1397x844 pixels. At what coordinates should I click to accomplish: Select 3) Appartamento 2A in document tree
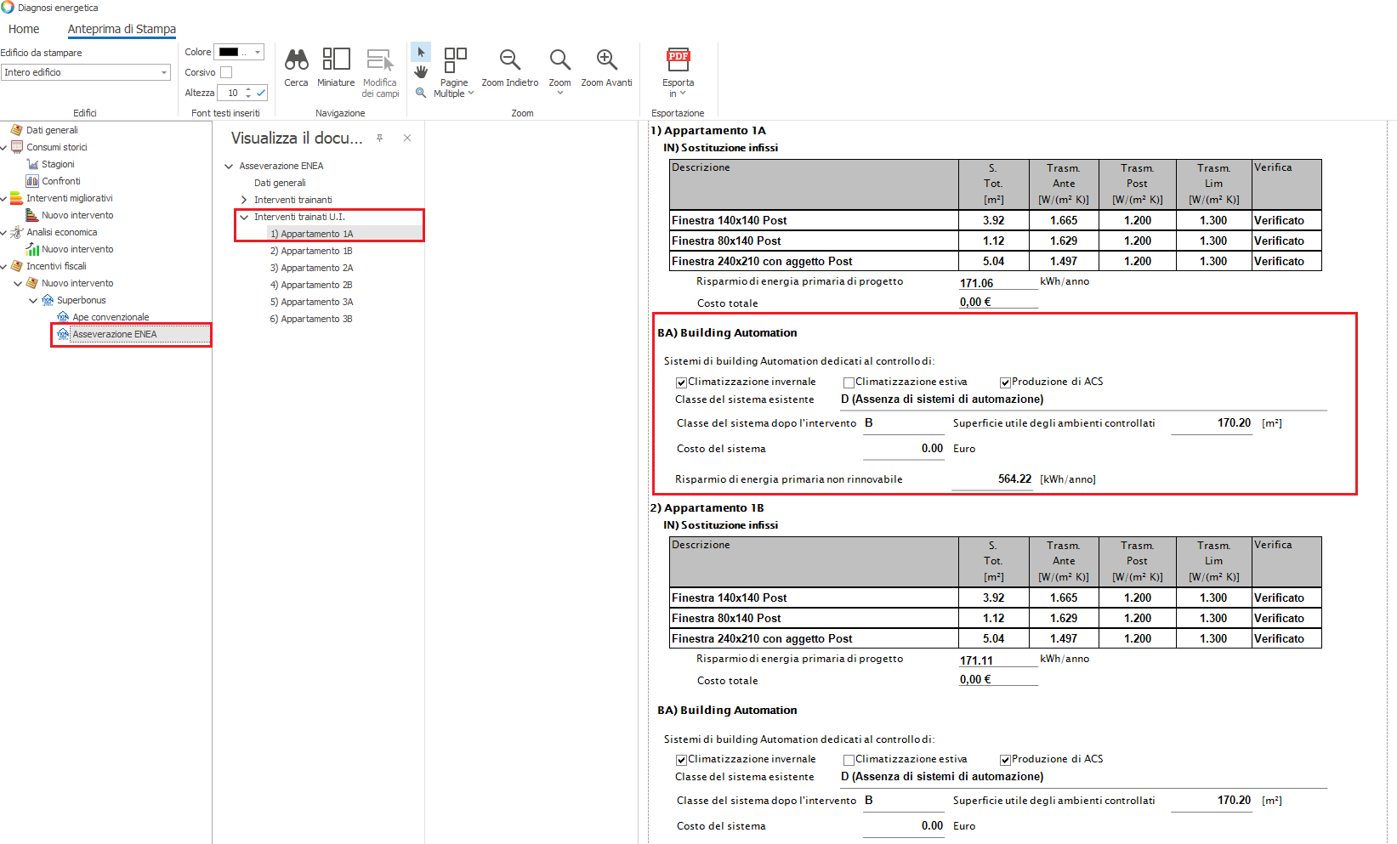pyautogui.click(x=311, y=268)
